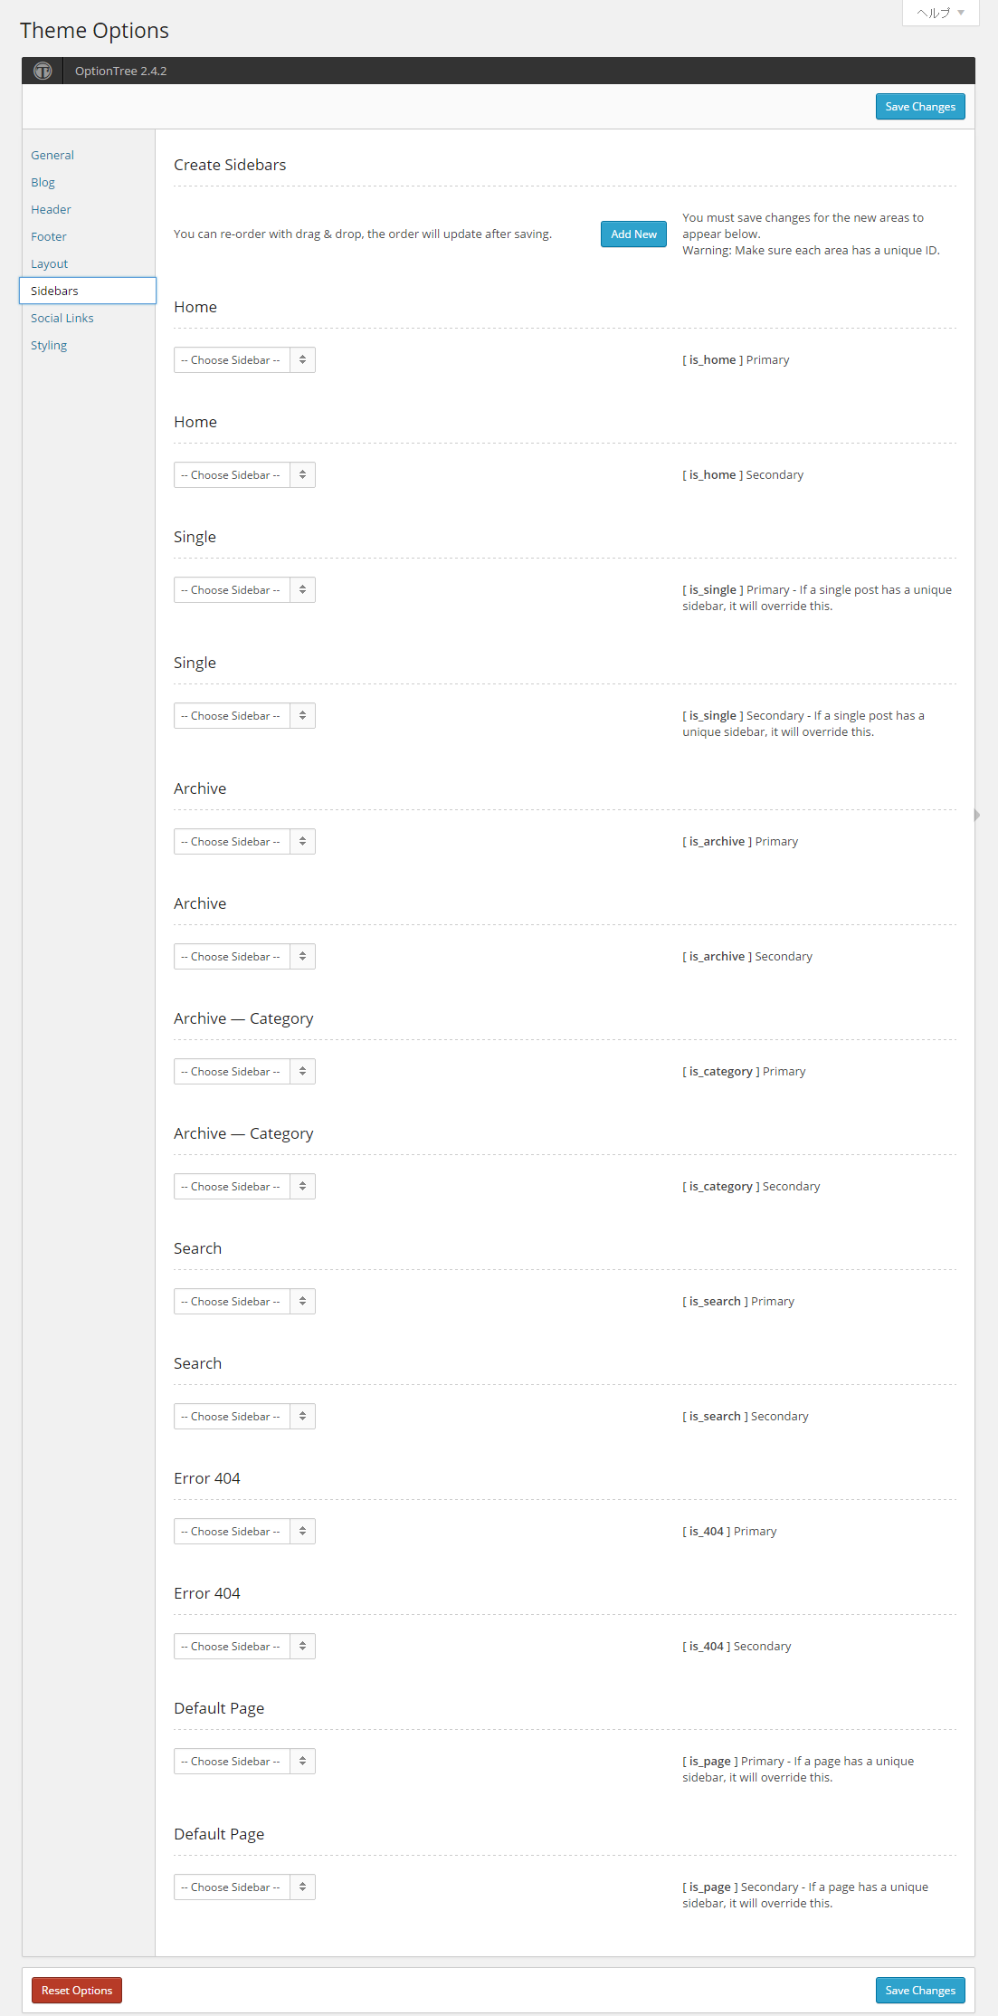The width and height of the screenshot is (998, 2016).
Task: Click the Reset Options button
Action: click(77, 1991)
